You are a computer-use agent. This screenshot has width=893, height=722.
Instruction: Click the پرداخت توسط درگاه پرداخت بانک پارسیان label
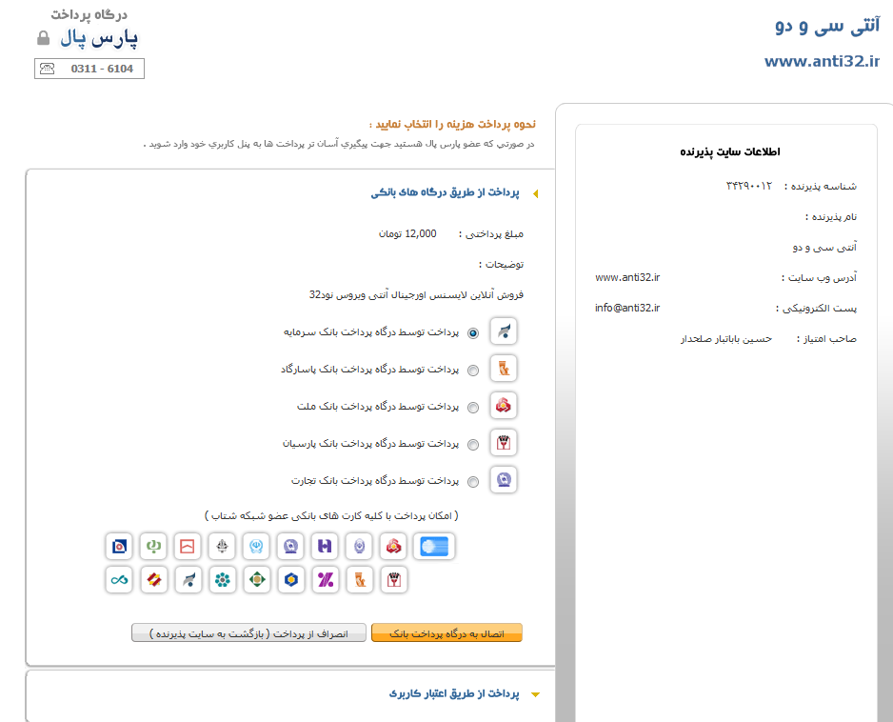point(370,443)
